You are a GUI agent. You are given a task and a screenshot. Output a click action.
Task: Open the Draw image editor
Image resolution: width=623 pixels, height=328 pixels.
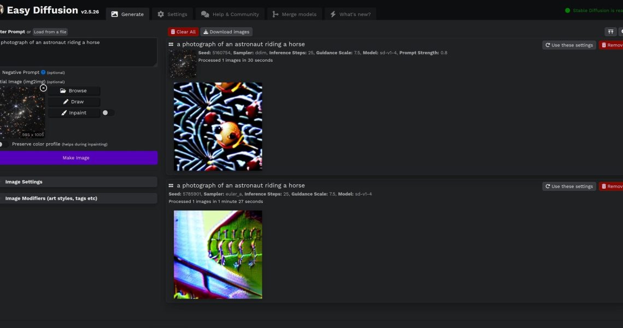[x=74, y=102]
